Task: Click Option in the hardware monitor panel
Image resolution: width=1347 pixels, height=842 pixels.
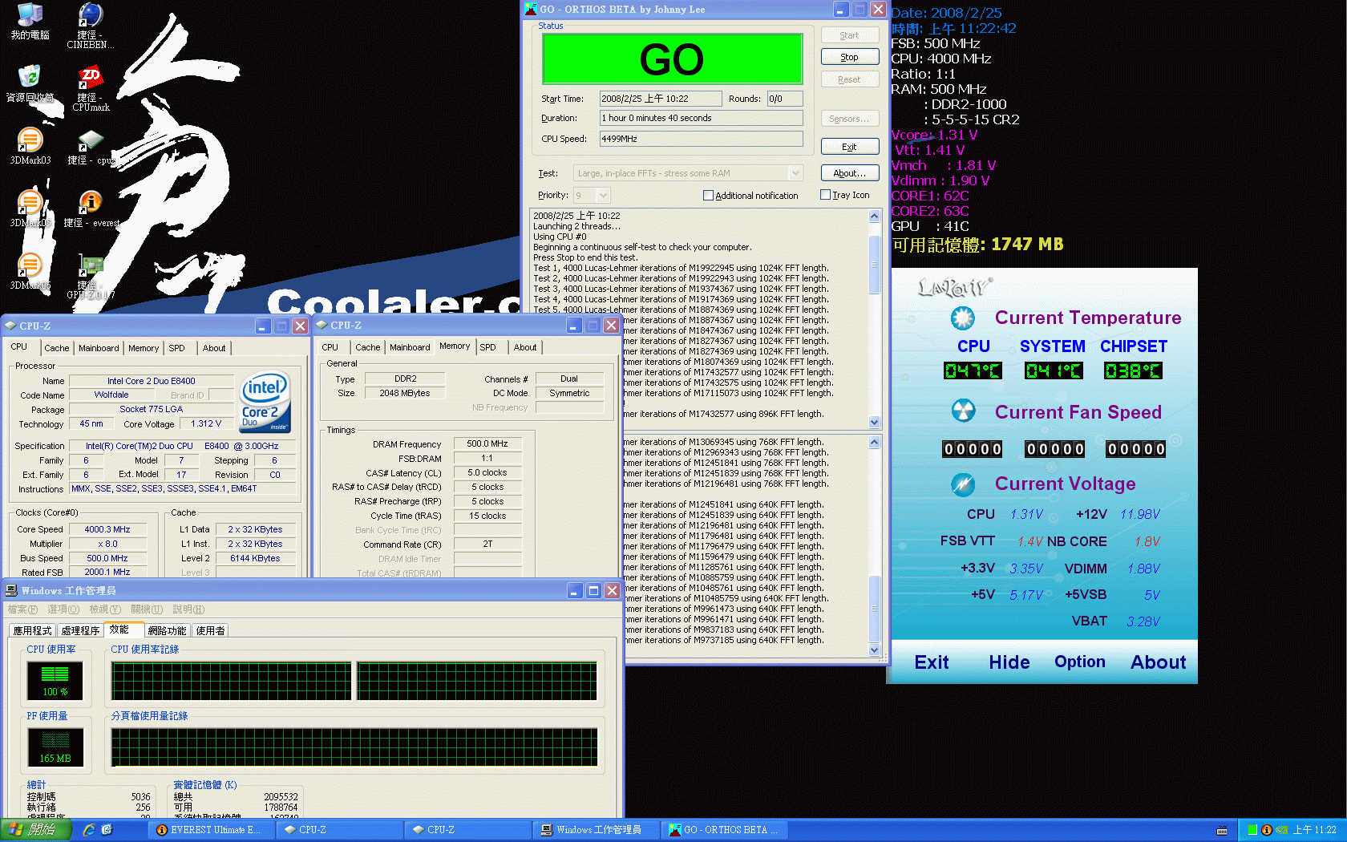Action: 1080,662
